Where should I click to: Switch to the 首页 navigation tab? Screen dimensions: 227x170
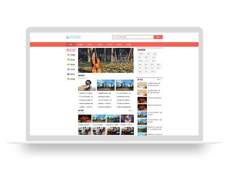click(x=70, y=45)
